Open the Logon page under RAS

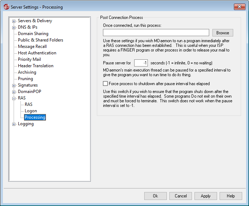click(31, 111)
